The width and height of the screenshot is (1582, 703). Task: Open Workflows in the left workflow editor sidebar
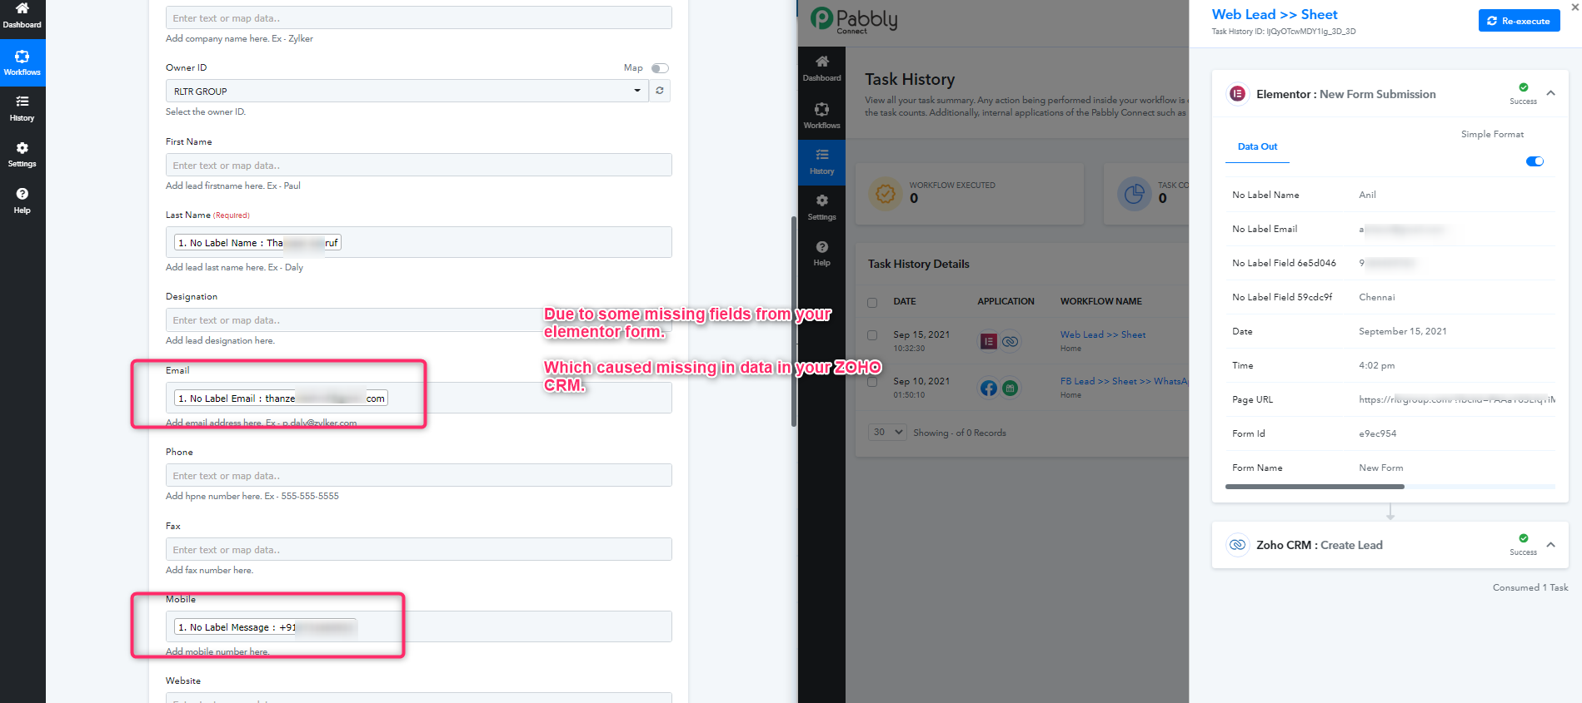pos(22,62)
